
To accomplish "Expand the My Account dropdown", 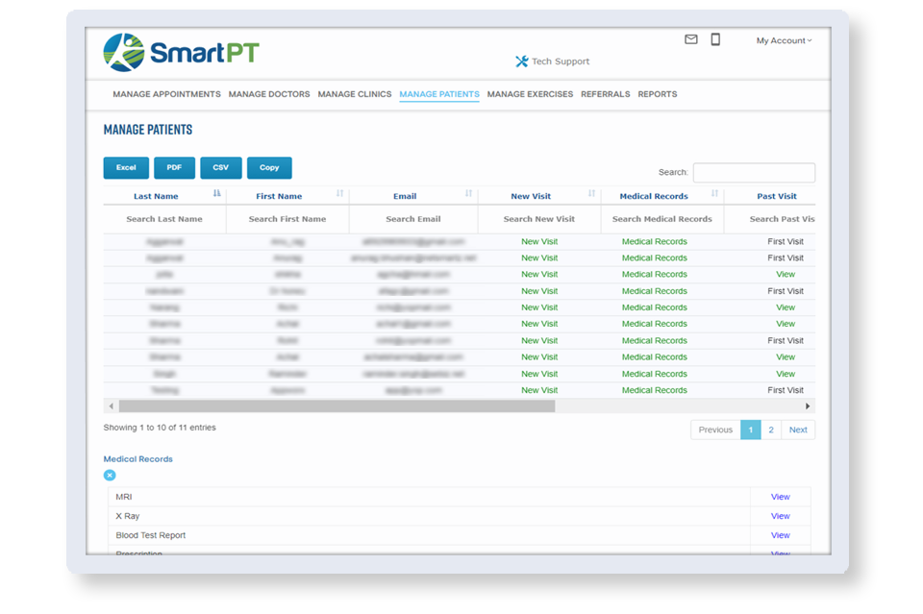I will tap(784, 41).
